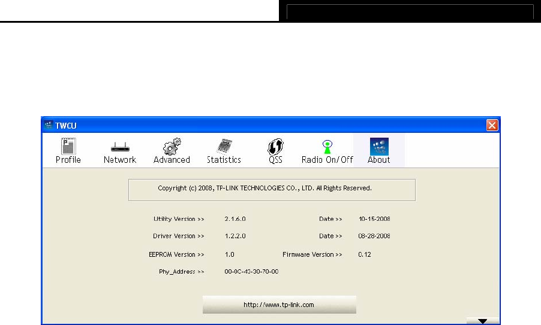541x325 pixels.
Task: Select Utility Version value 2.1.6.0
Action: (235, 219)
